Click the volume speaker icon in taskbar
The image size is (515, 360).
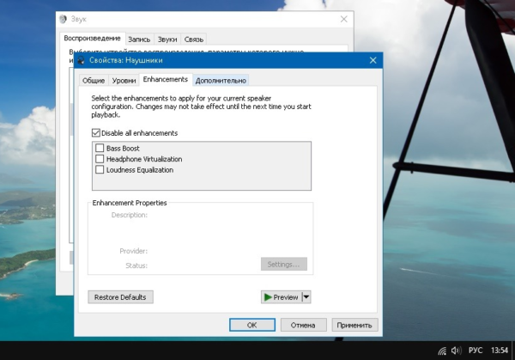[456, 351]
